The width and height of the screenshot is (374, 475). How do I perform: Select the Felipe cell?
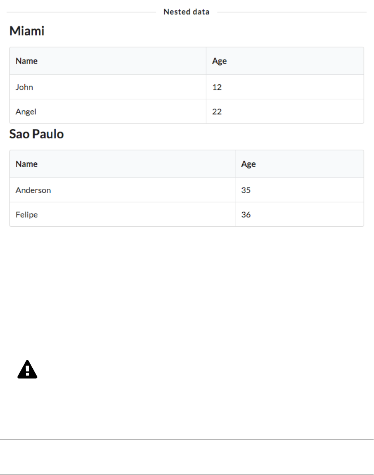[27, 215]
